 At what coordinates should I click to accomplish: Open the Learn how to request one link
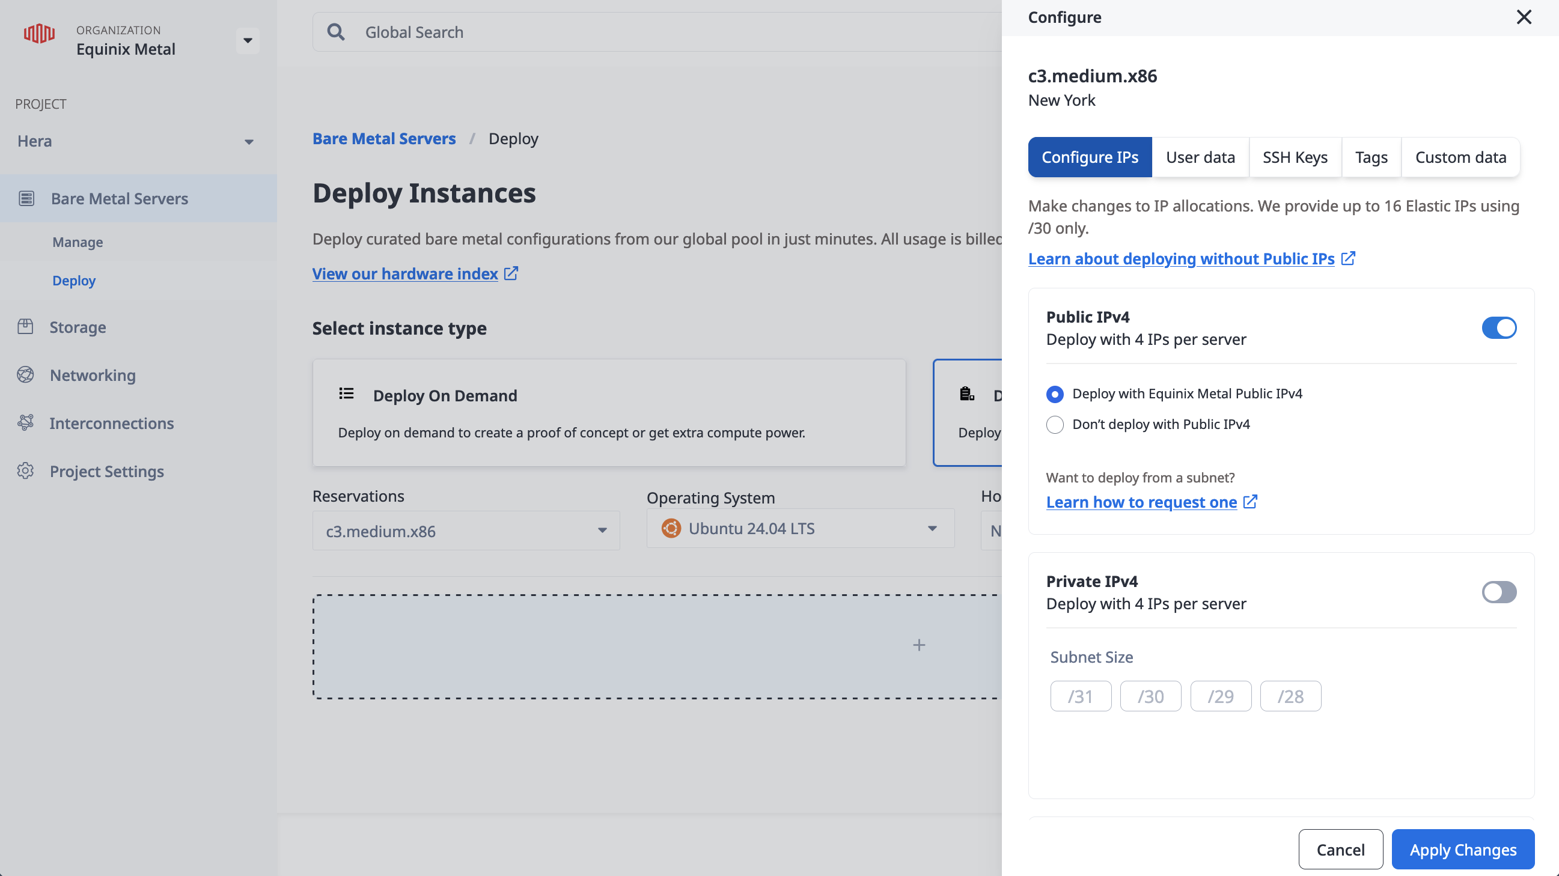point(1141,502)
